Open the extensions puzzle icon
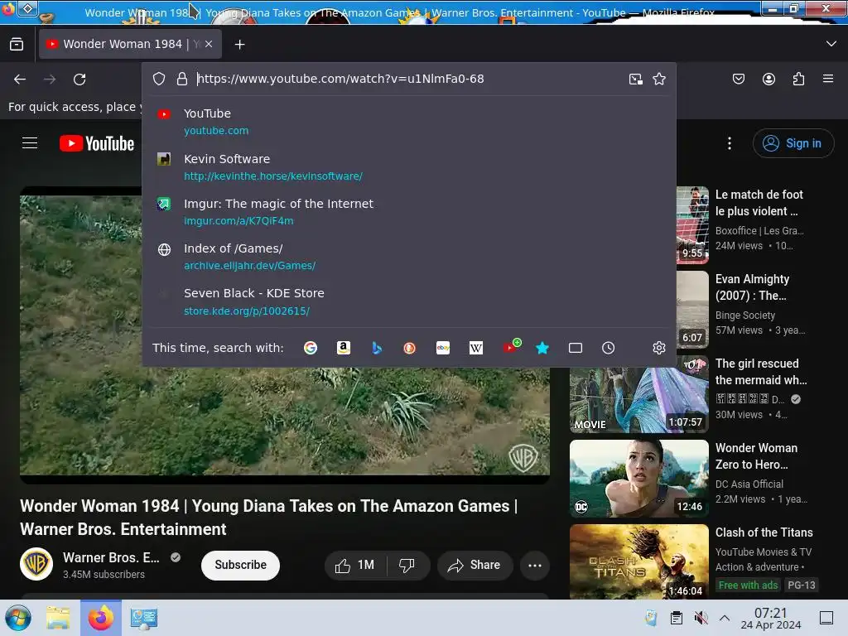 (x=798, y=79)
